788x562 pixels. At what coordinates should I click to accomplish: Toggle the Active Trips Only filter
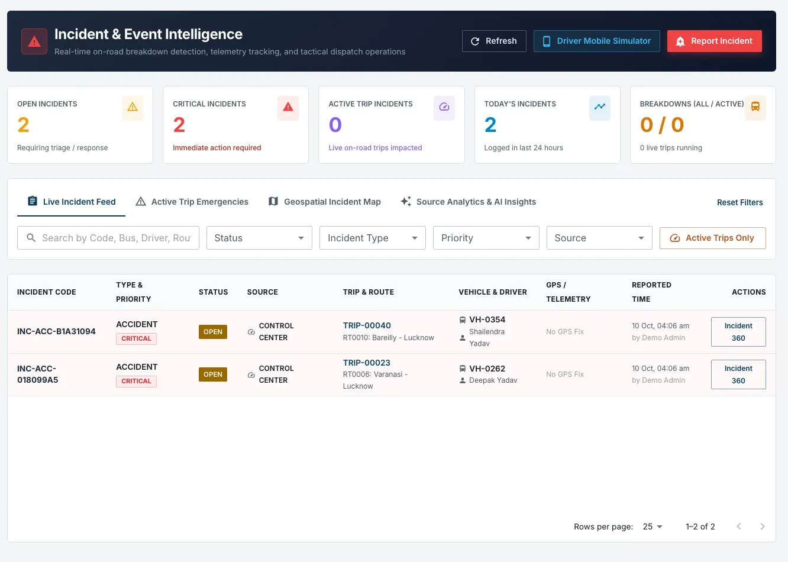(713, 238)
